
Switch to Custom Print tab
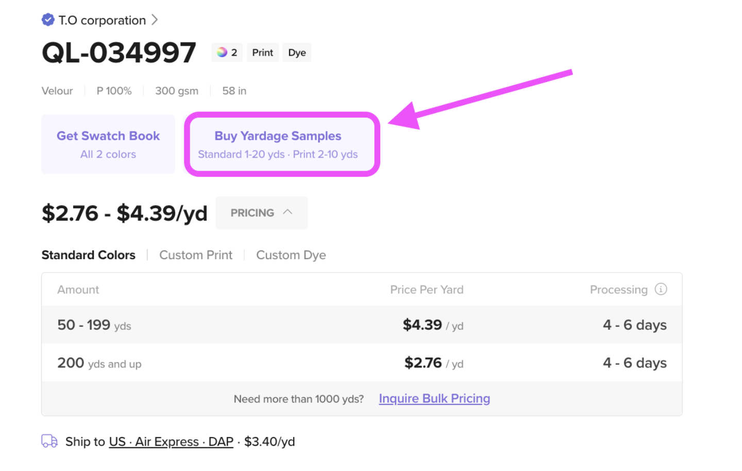(196, 255)
